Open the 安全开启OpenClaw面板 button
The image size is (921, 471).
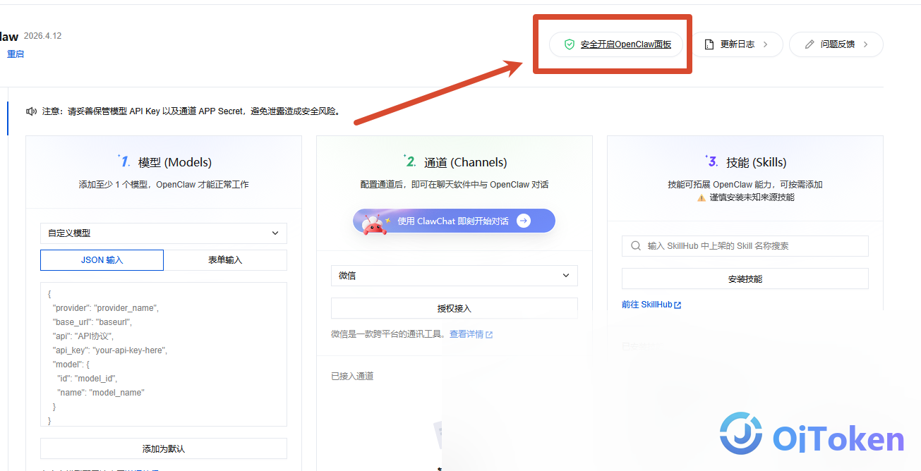616,44
